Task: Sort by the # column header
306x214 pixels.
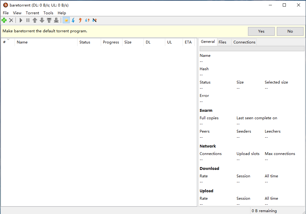Action: pos(8,42)
